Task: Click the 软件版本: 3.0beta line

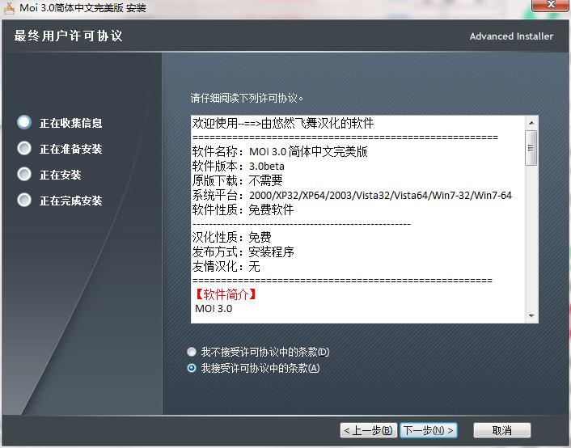Action: tap(238, 166)
